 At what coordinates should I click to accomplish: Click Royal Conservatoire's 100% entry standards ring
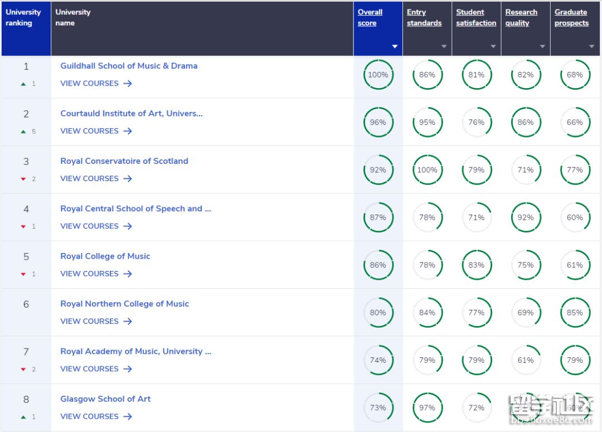(x=428, y=169)
